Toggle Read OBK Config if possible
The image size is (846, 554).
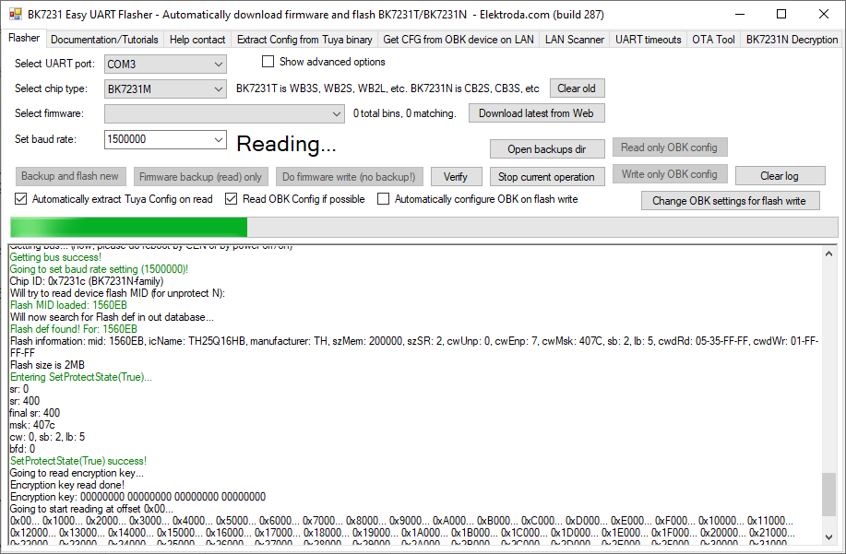click(231, 199)
